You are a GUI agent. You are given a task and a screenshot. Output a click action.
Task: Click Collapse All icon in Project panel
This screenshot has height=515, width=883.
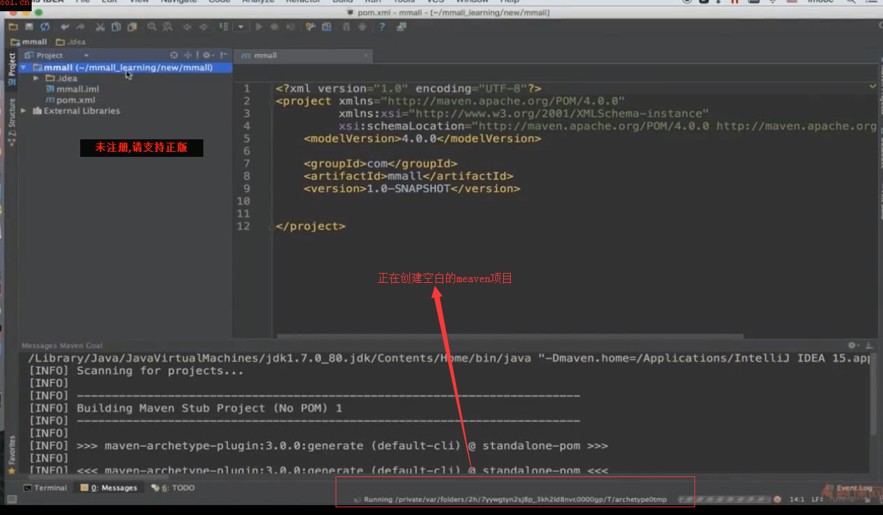coord(187,55)
